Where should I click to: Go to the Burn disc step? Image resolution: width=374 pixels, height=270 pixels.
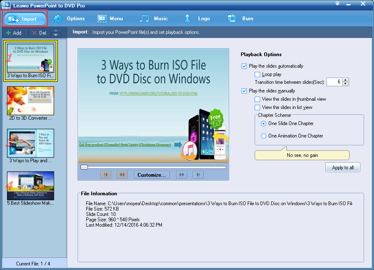(240, 19)
